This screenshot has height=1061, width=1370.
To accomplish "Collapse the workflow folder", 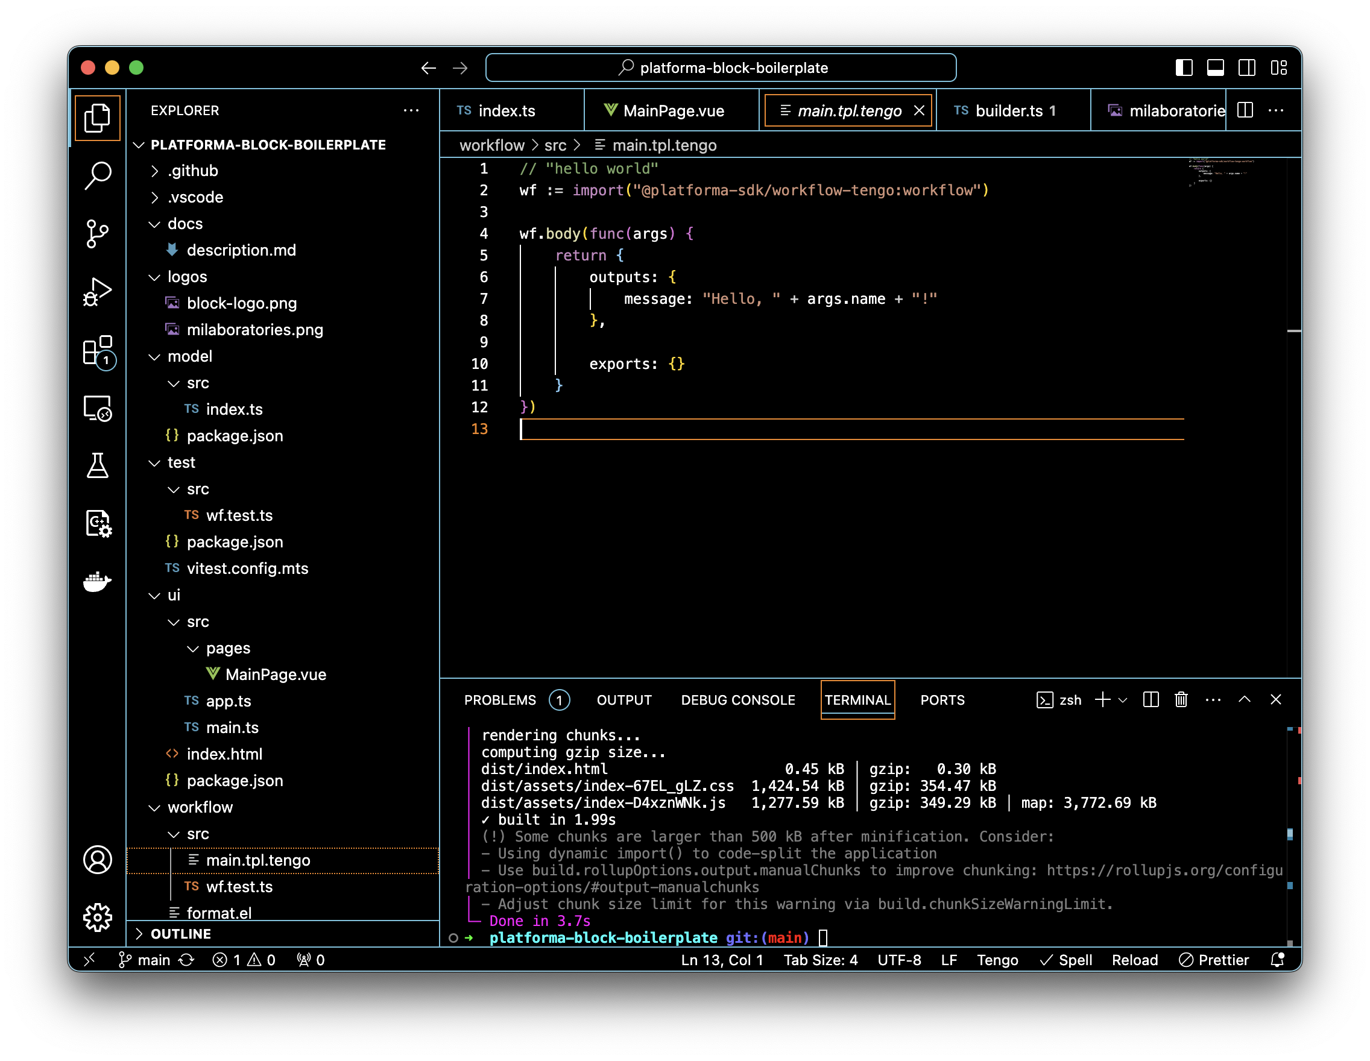I will tap(200, 807).
